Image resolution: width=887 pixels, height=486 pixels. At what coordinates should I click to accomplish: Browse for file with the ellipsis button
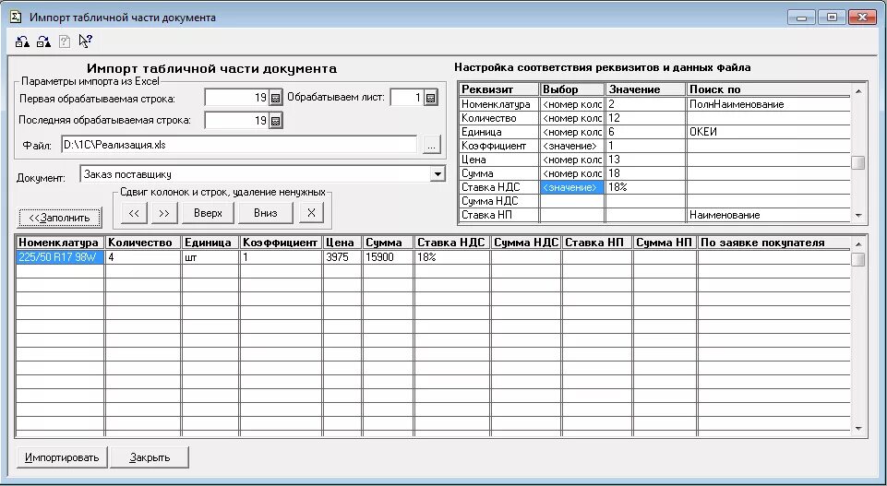tap(431, 145)
